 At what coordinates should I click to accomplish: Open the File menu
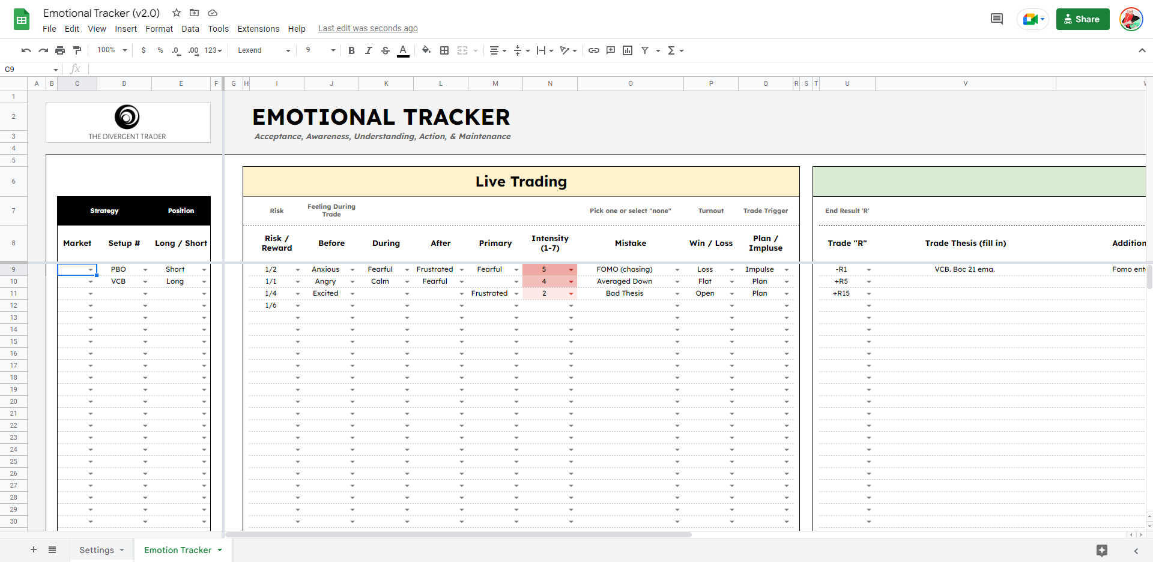49,29
